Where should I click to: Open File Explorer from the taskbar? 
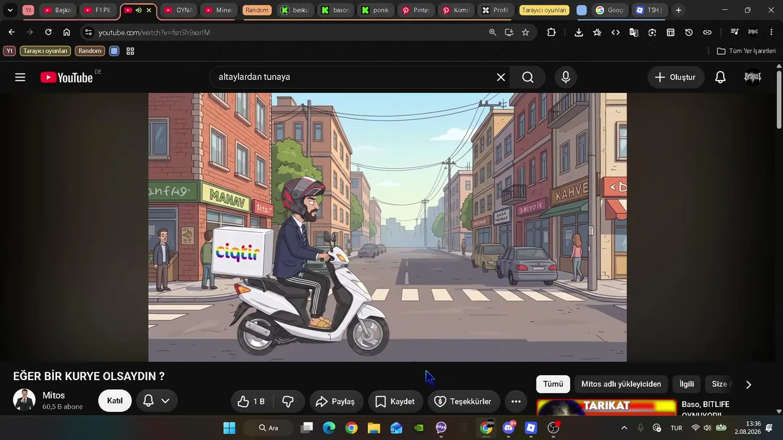coord(374,428)
